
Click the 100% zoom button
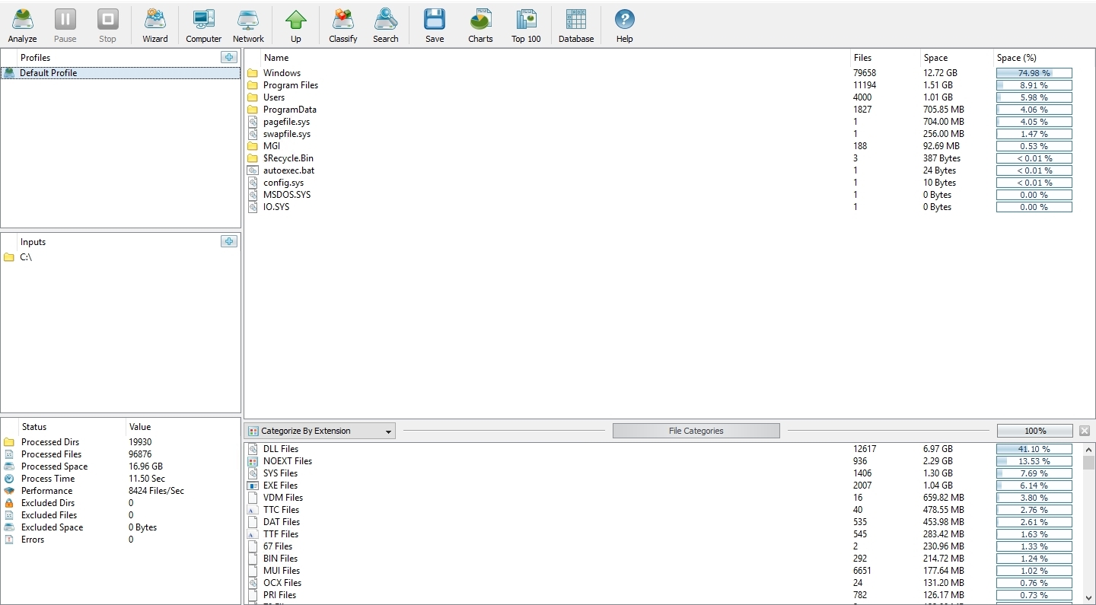click(1034, 431)
